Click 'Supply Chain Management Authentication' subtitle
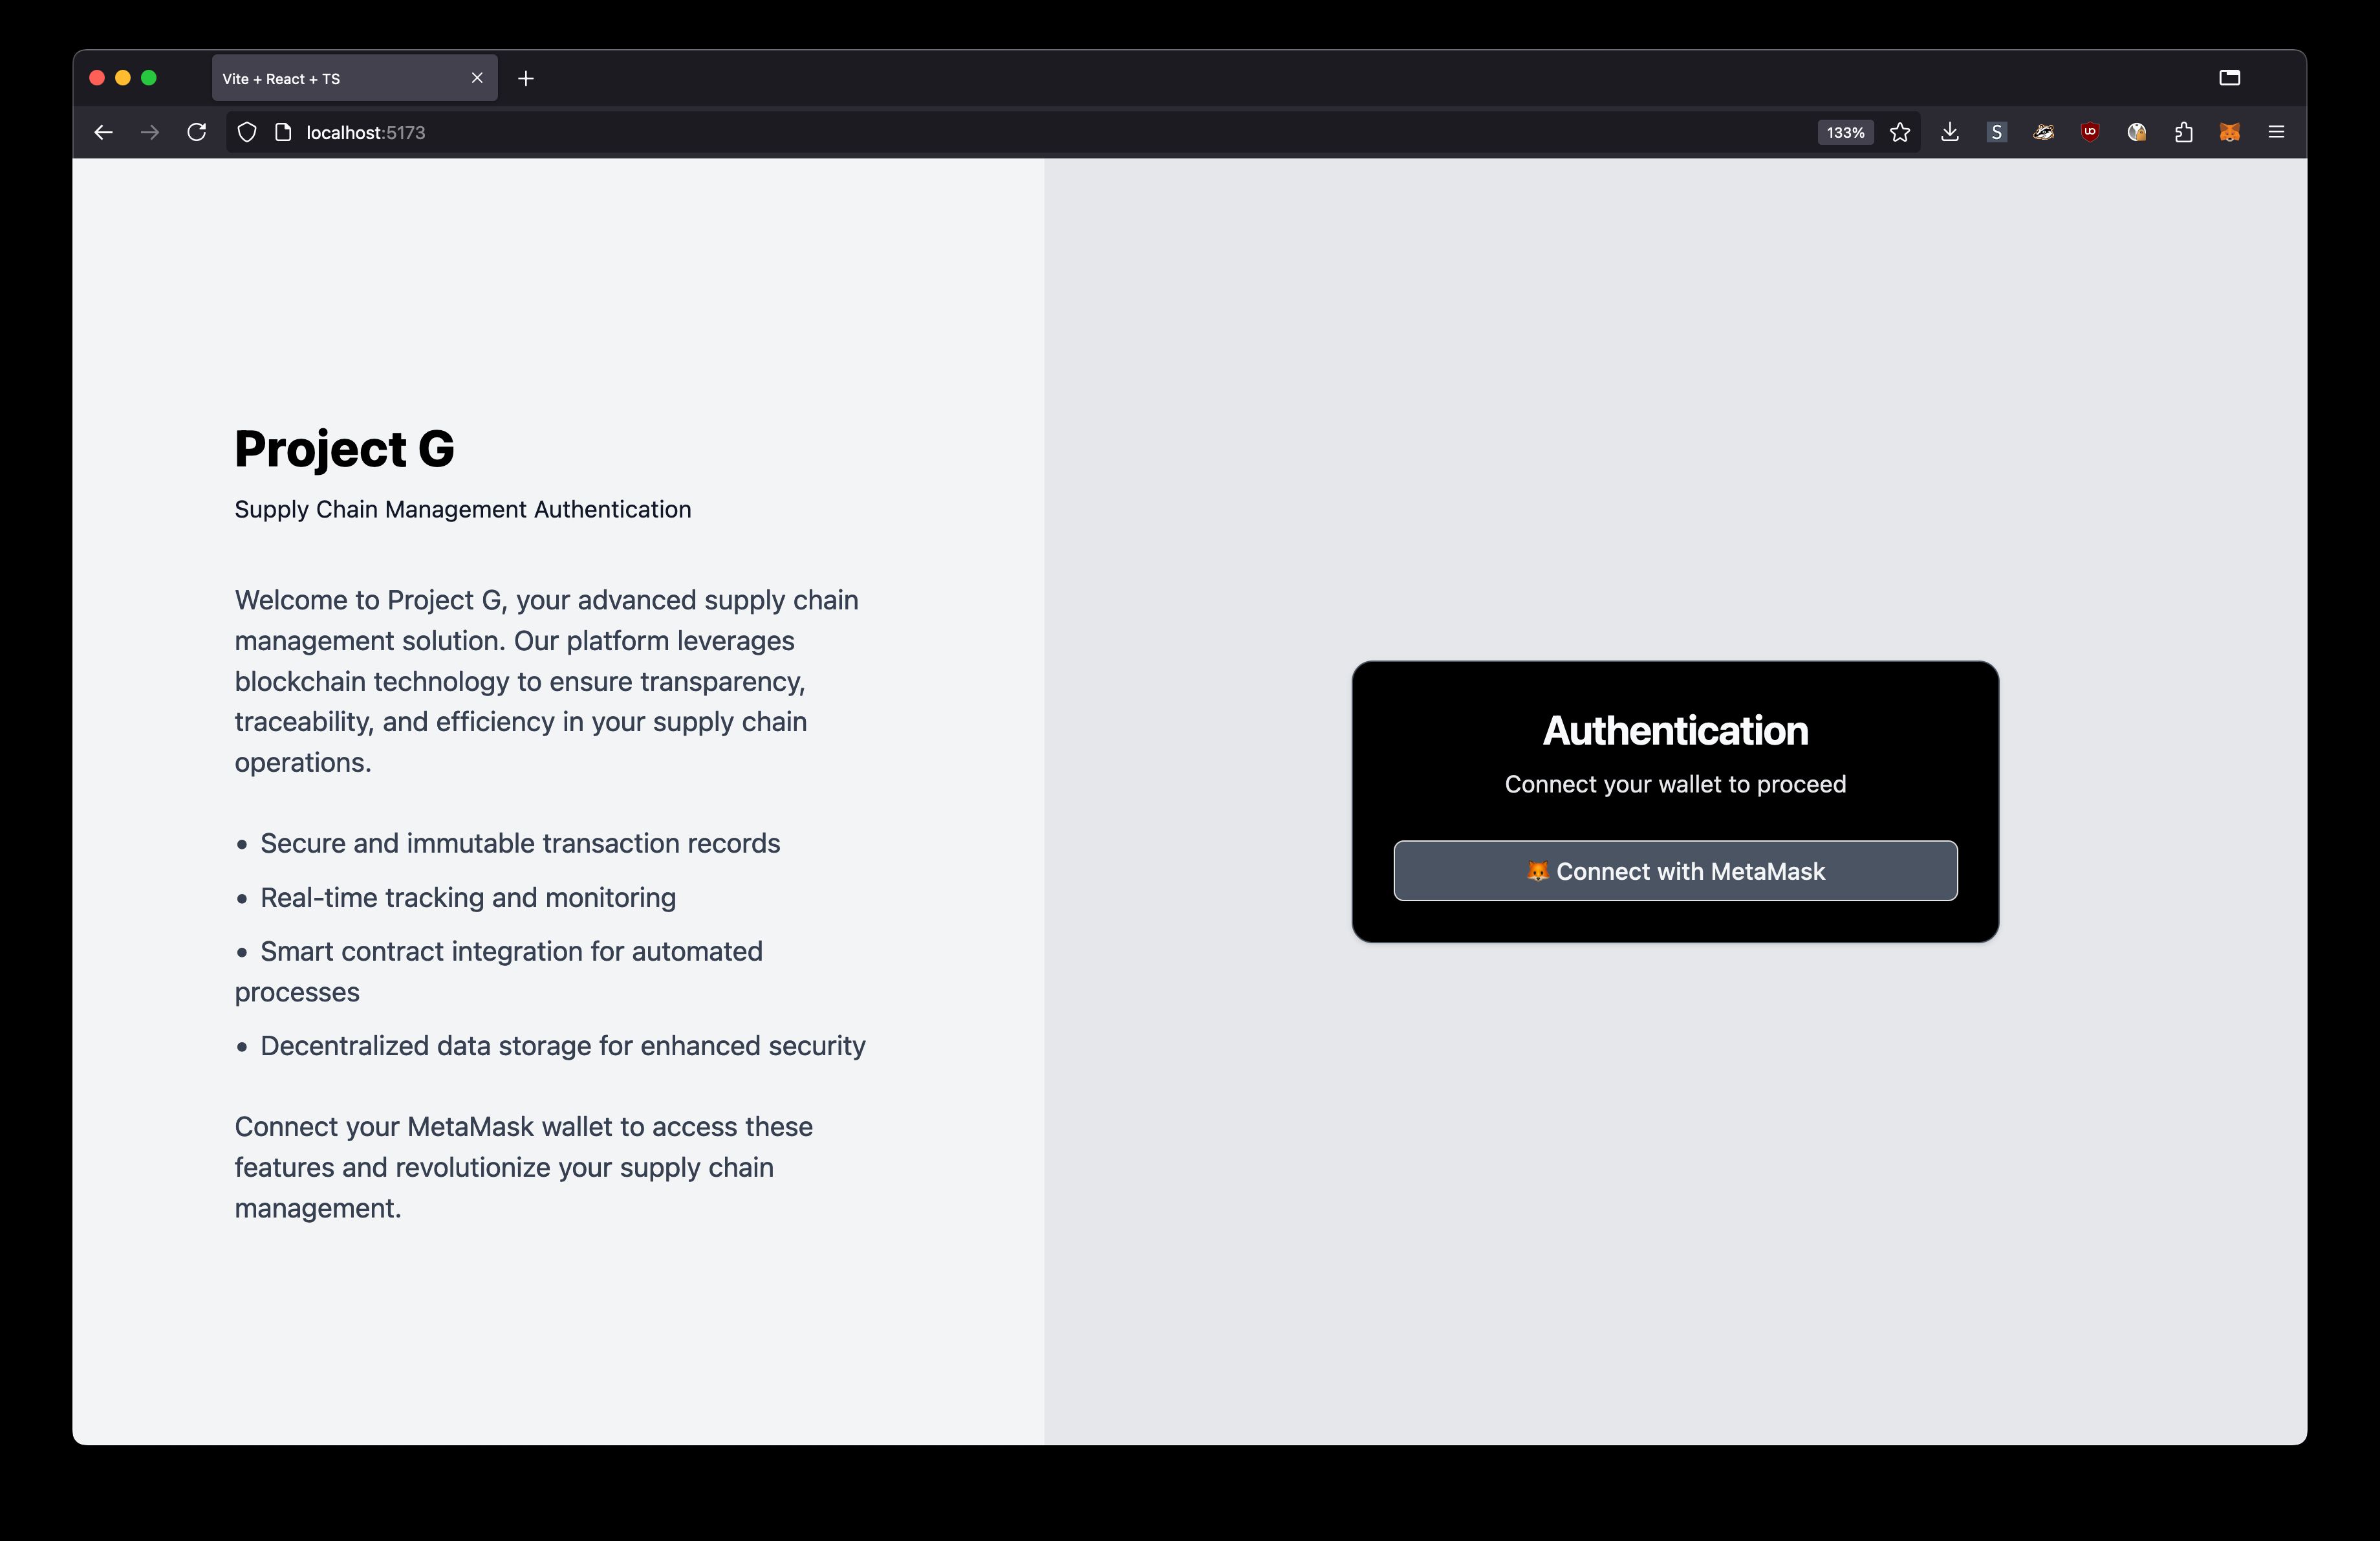The width and height of the screenshot is (2380, 1541). point(463,510)
